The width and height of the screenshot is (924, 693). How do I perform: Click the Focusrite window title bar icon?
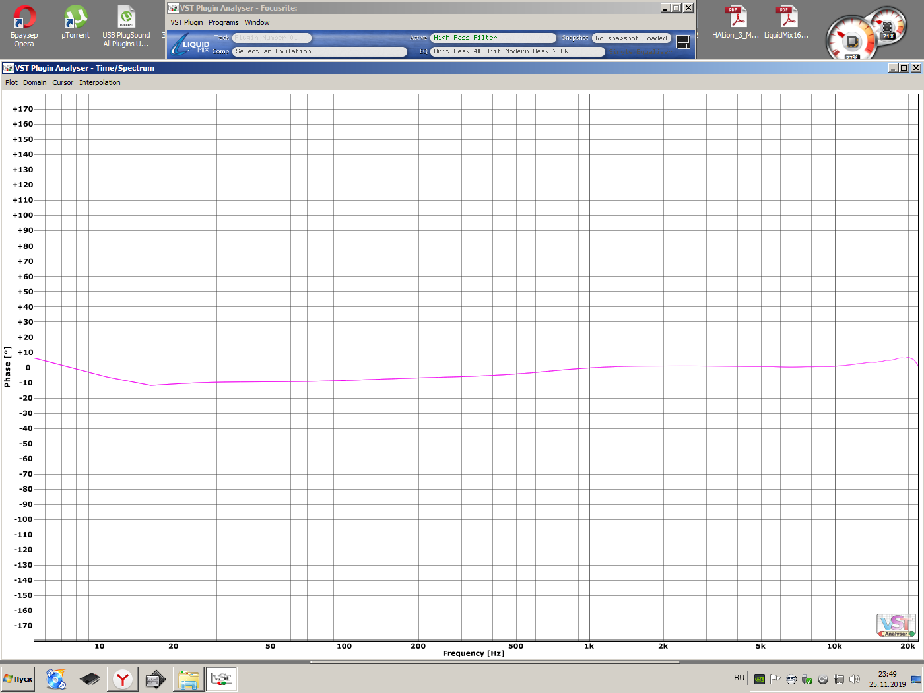pos(174,8)
